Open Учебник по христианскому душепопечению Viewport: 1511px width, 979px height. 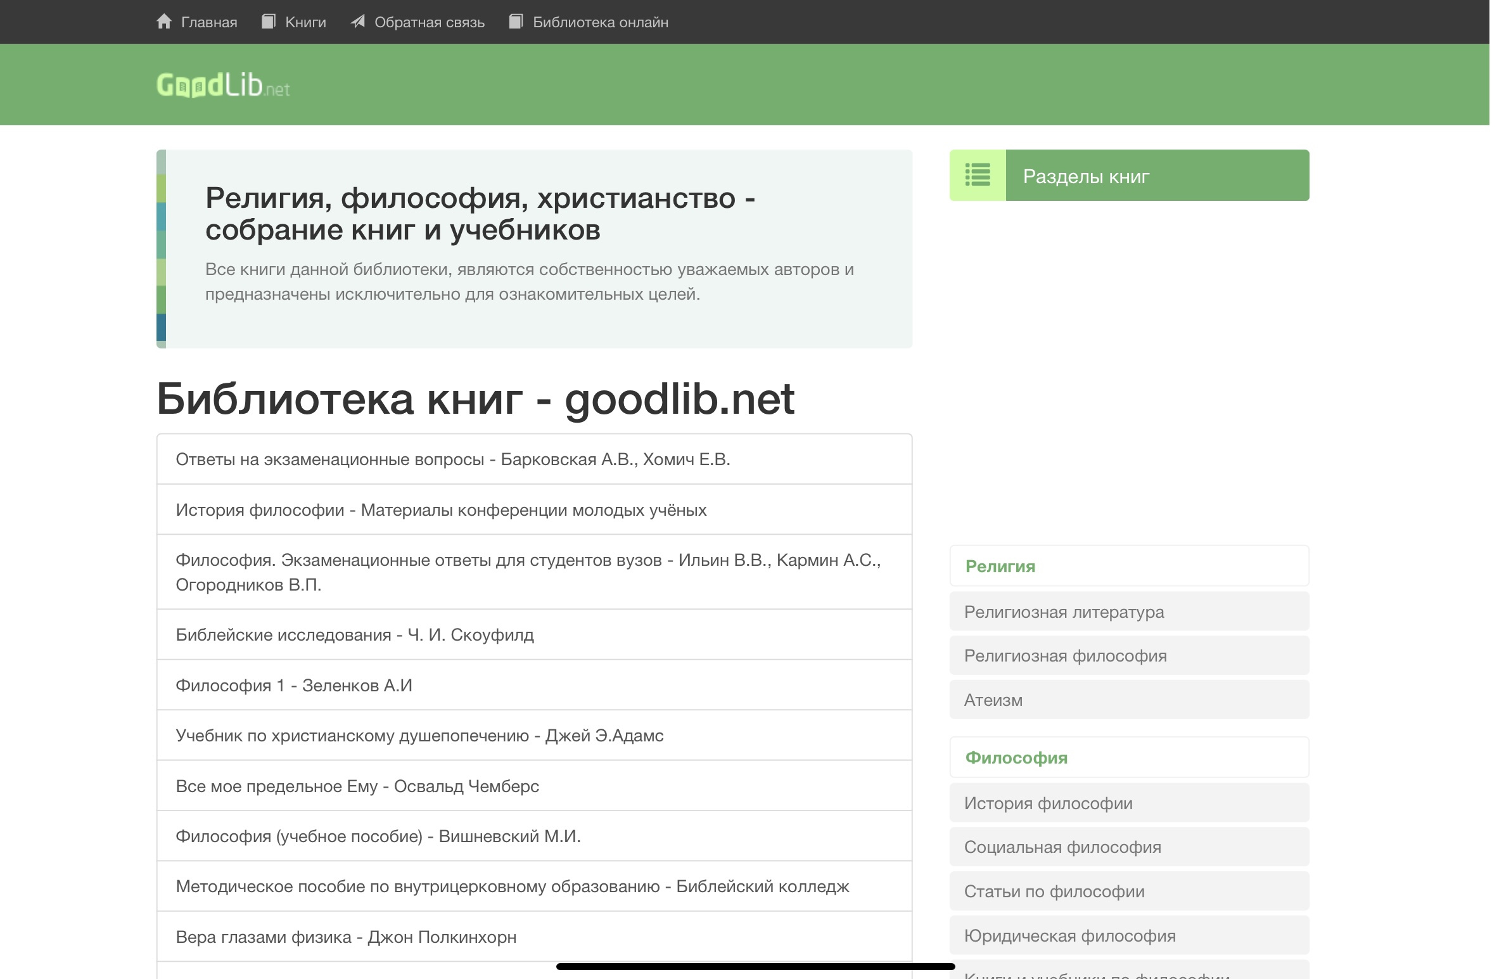[x=535, y=735]
